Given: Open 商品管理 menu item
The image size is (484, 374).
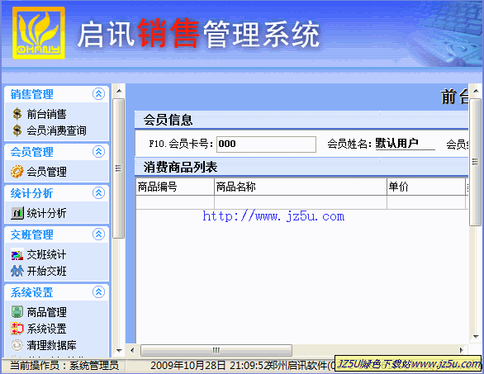Looking at the screenshot, I should click(46, 312).
